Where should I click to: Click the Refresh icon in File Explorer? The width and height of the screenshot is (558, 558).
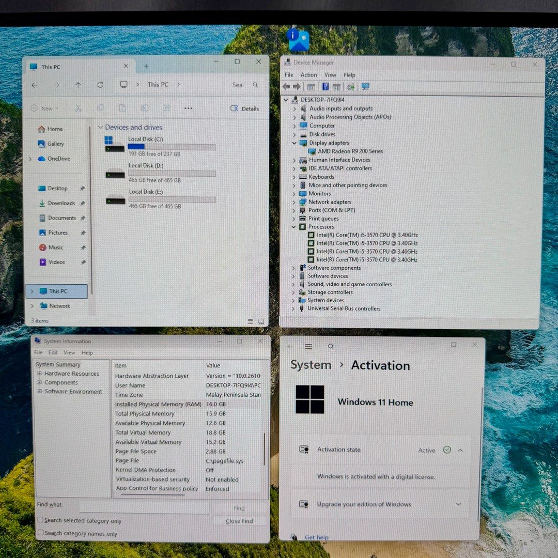[x=100, y=85]
